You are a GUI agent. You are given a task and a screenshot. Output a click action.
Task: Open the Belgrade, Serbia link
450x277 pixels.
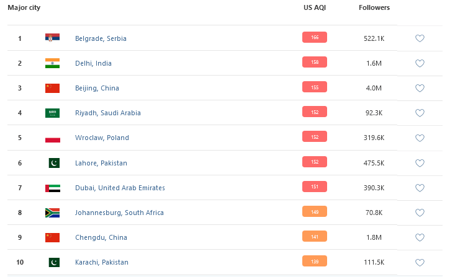pyautogui.click(x=101, y=38)
